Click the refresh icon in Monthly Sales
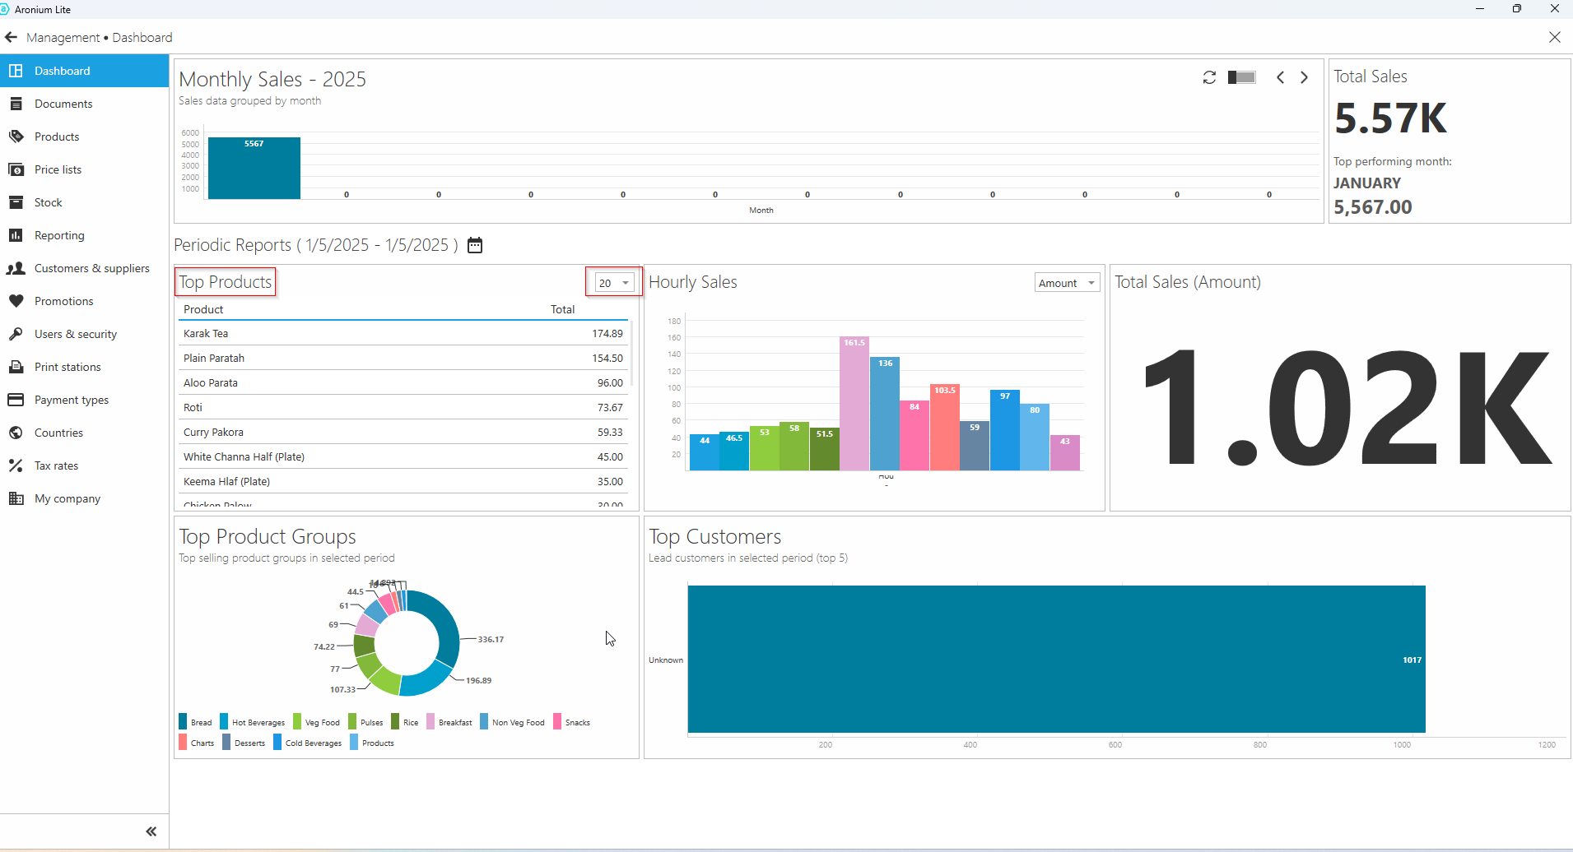1573x852 pixels. coord(1209,77)
